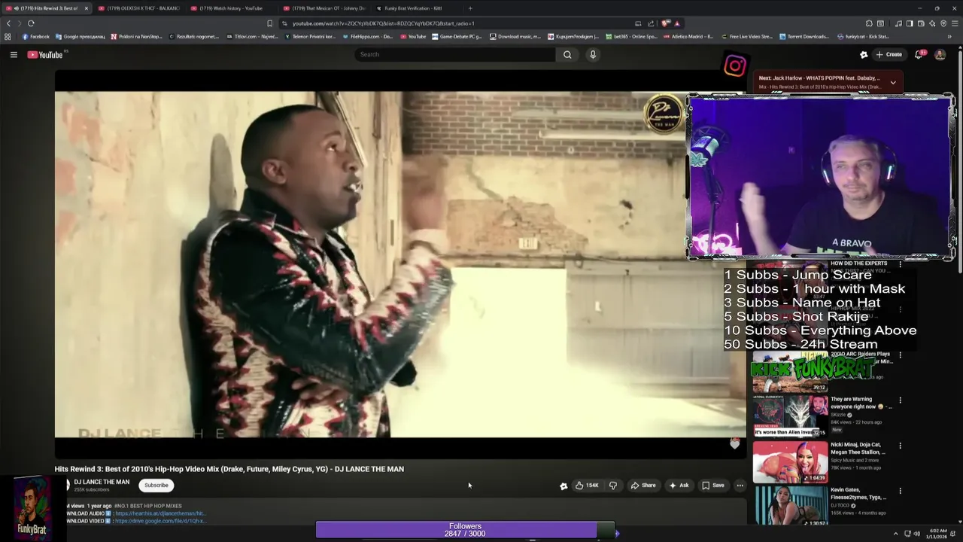Open Facebook bookmark
The height and width of the screenshot is (542, 963).
(x=36, y=36)
